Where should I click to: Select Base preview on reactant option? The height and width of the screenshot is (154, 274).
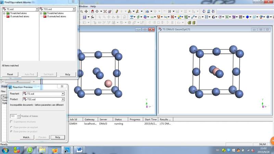tap(11, 127)
